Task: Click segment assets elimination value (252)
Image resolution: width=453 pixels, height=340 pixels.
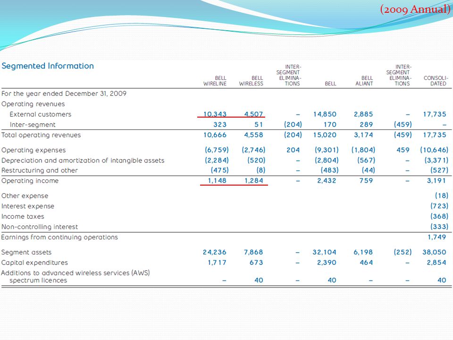Action: [x=403, y=252]
